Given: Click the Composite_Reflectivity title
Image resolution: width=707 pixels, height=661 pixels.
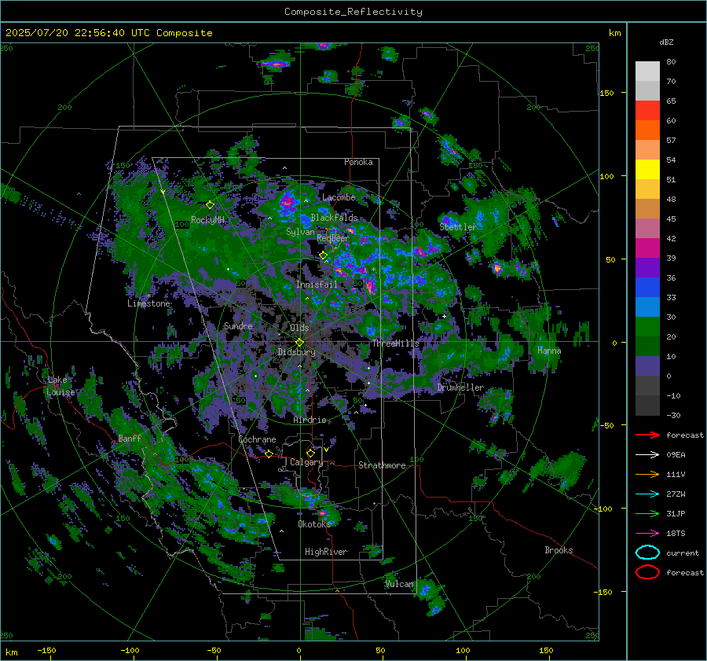Looking at the screenshot, I should [x=353, y=12].
